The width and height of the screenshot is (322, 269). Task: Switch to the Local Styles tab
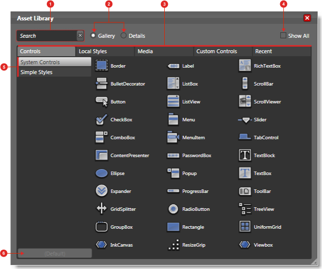tap(105, 51)
